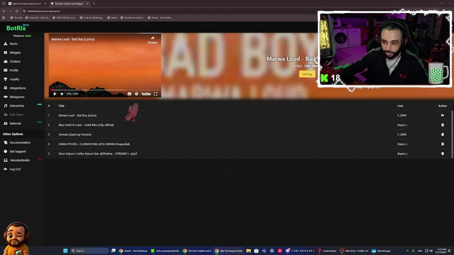Screen dimensions: 454x255
Task: Select the Marwa Loud - Bad Boy row title
Action: (x=77, y=115)
